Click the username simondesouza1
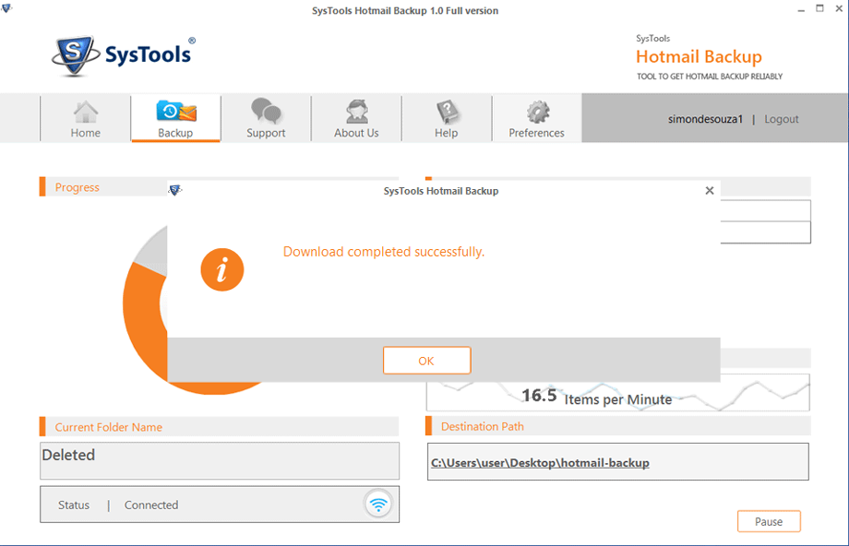The image size is (849, 546). click(705, 119)
